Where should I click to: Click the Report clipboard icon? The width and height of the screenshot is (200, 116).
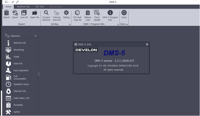coord(7,13)
